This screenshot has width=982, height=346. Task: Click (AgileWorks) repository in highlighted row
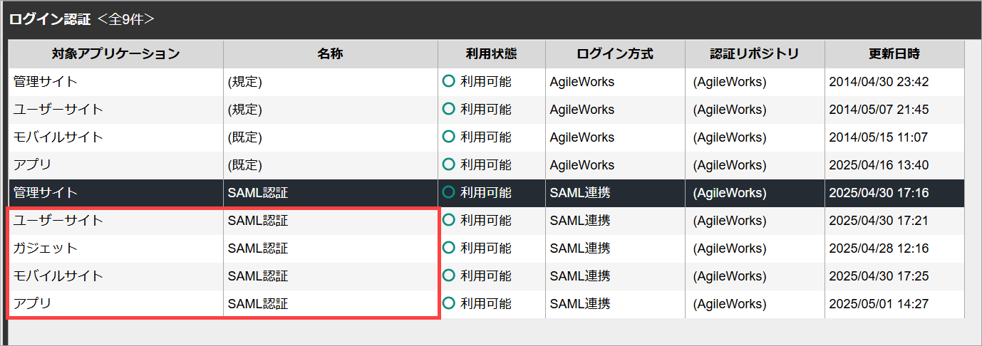tap(730, 193)
